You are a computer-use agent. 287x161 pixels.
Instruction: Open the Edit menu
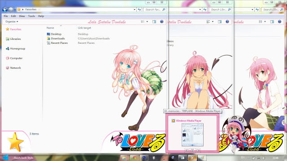point(13,16)
